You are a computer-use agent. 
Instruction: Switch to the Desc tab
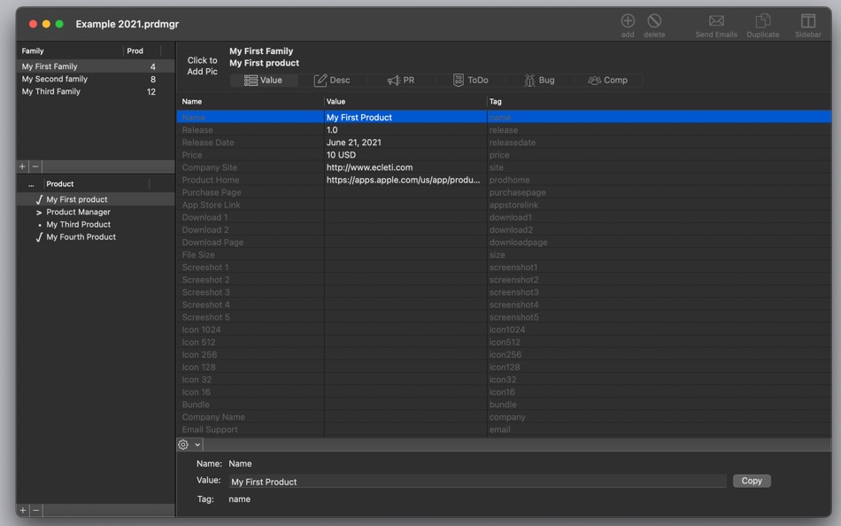coord(332,80)
